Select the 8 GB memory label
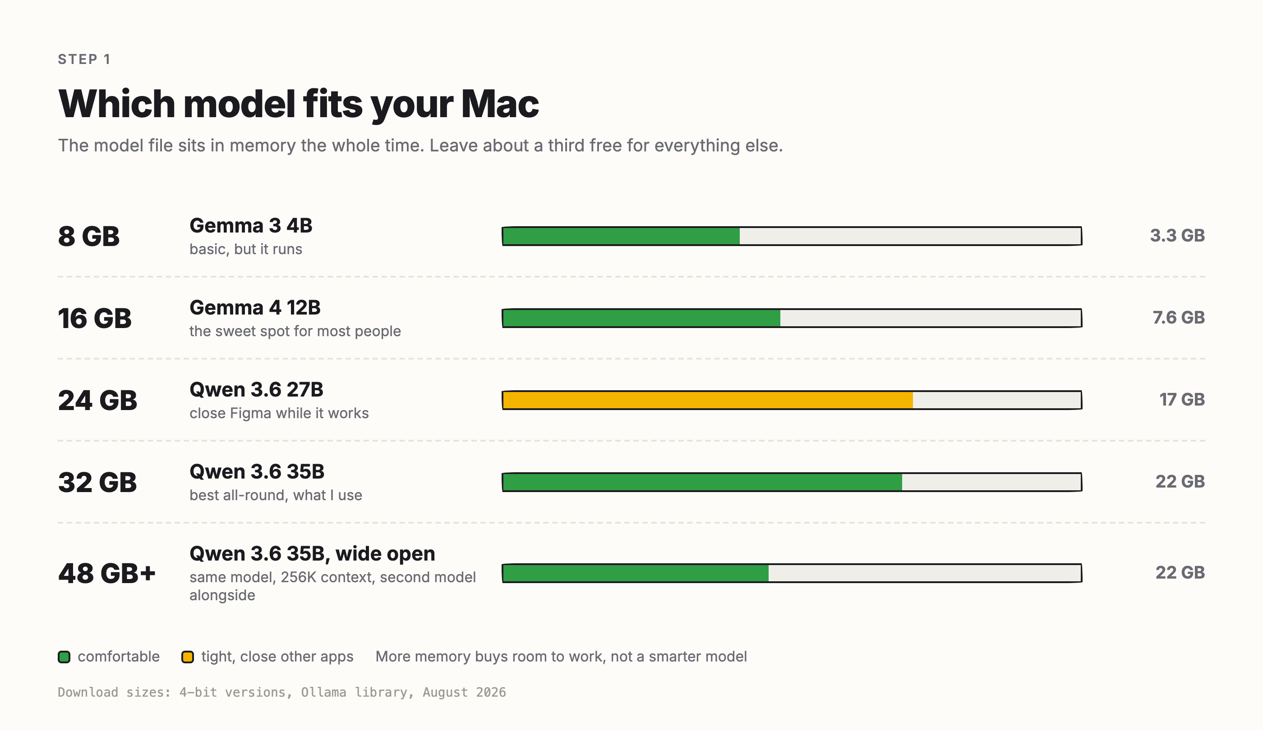The height and width of the screenshot is (730, 1263). 89,236
